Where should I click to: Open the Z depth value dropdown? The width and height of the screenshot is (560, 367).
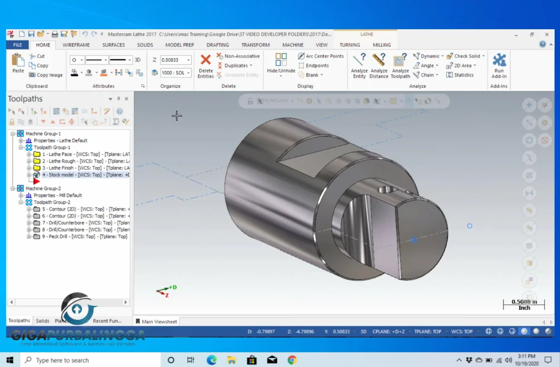click(188, 60)
